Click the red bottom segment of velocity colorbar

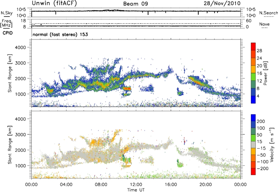pyautogui.click(x=253, y=172)
